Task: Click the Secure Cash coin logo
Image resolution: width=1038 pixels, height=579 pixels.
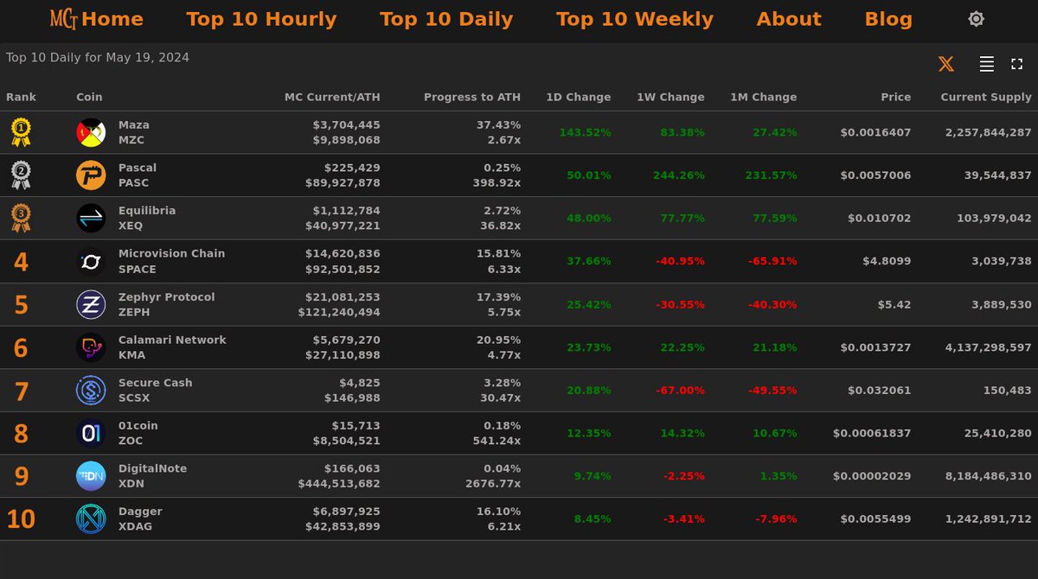Action: point(91,391)
